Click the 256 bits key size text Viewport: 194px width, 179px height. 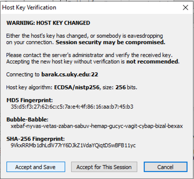(126, 87)
